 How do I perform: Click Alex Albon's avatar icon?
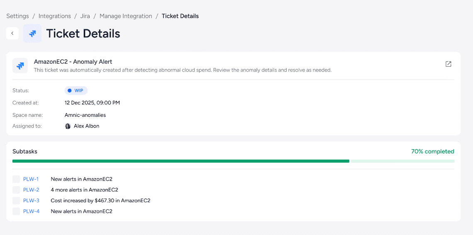tap(68, 126)
